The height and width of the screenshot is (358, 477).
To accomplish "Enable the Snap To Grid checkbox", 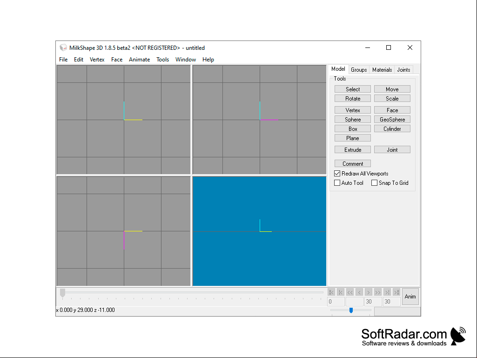I will point(375,182).
